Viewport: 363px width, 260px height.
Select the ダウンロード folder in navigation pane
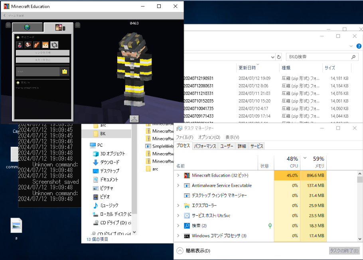click(x=109, y=162)
